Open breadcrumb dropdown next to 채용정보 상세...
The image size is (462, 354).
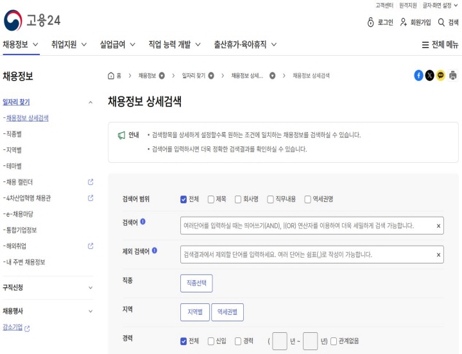[x=273, y=76]
